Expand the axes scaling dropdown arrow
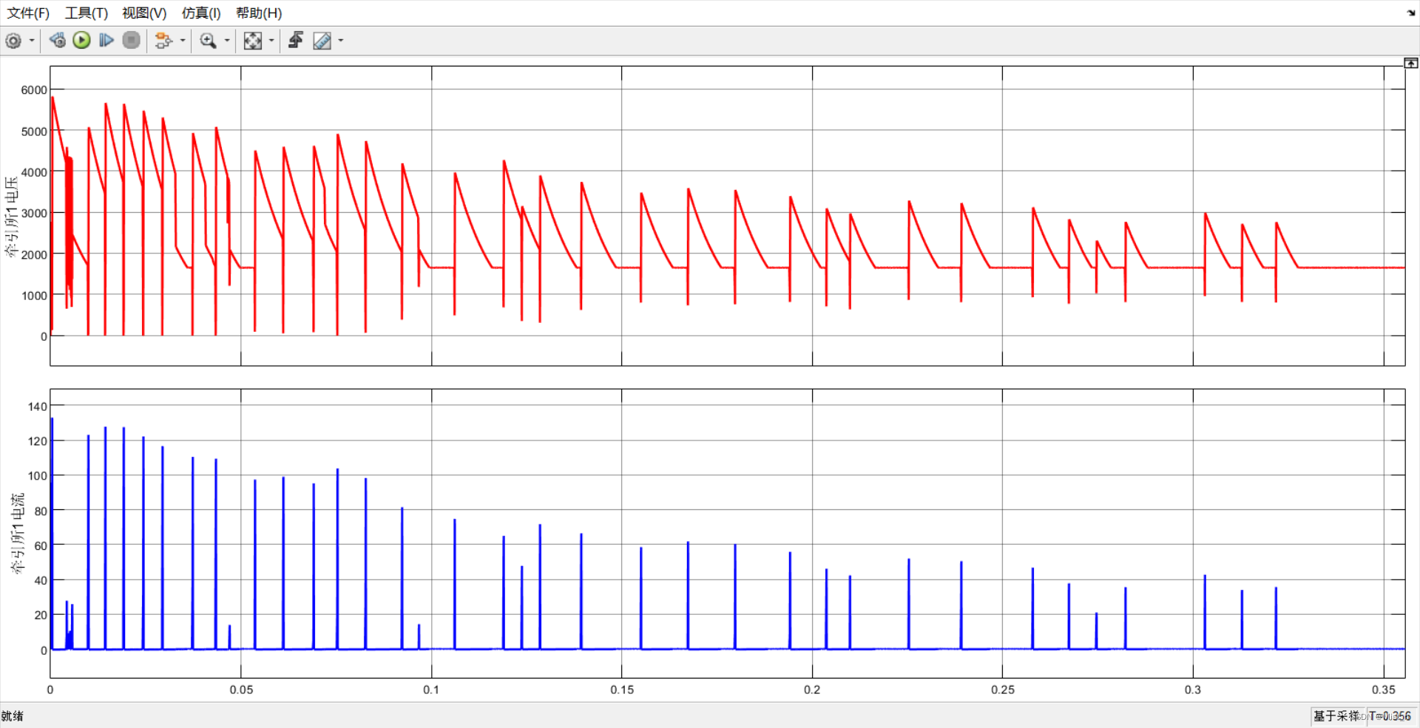Viewport: 1420px width, 728px height. pos(271,41)
